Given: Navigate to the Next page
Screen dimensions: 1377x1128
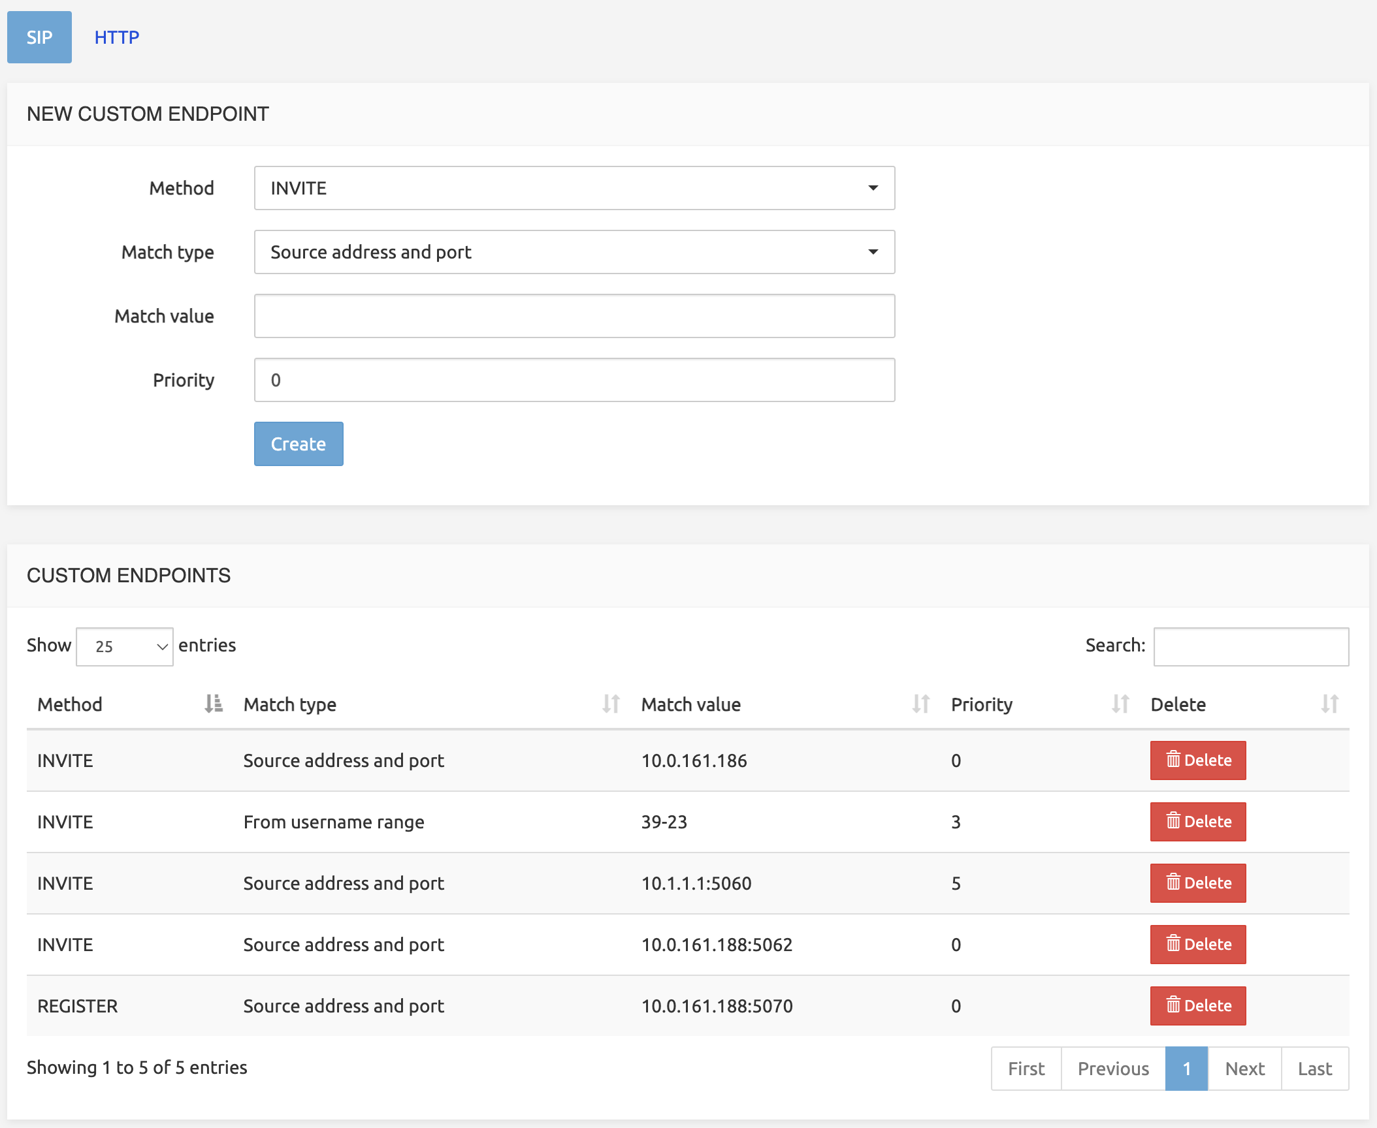Looking at the screenshot, I should (x=1244, y=1067).
